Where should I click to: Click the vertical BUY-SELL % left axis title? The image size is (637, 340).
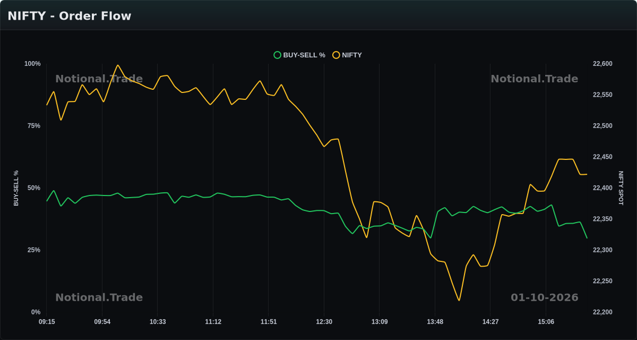coord(16,188)
